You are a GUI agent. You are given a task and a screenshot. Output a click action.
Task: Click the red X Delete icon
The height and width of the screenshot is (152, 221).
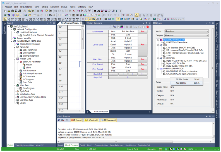(73, 10)
